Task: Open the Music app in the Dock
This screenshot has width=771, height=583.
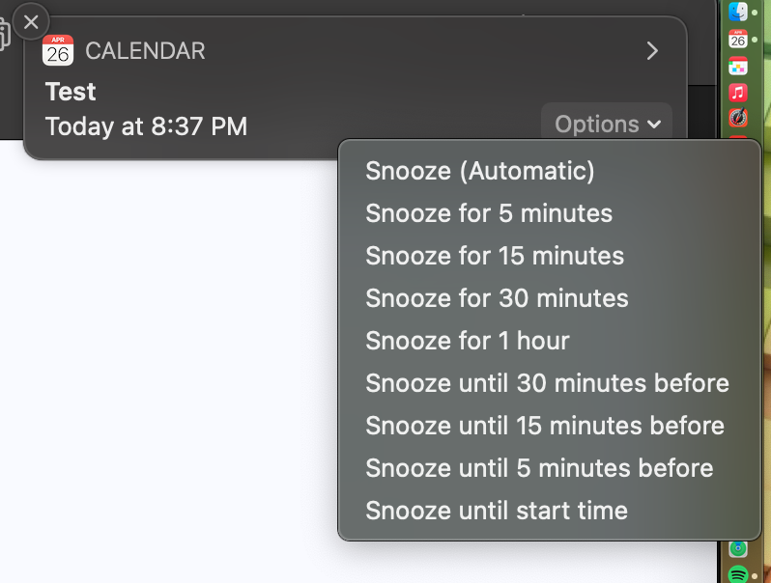Action: (738, 93)
